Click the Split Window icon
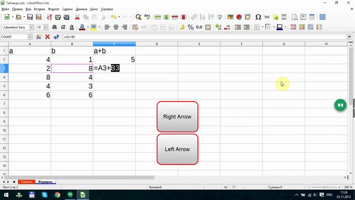The image size is (355, 200). coord(312,17)
